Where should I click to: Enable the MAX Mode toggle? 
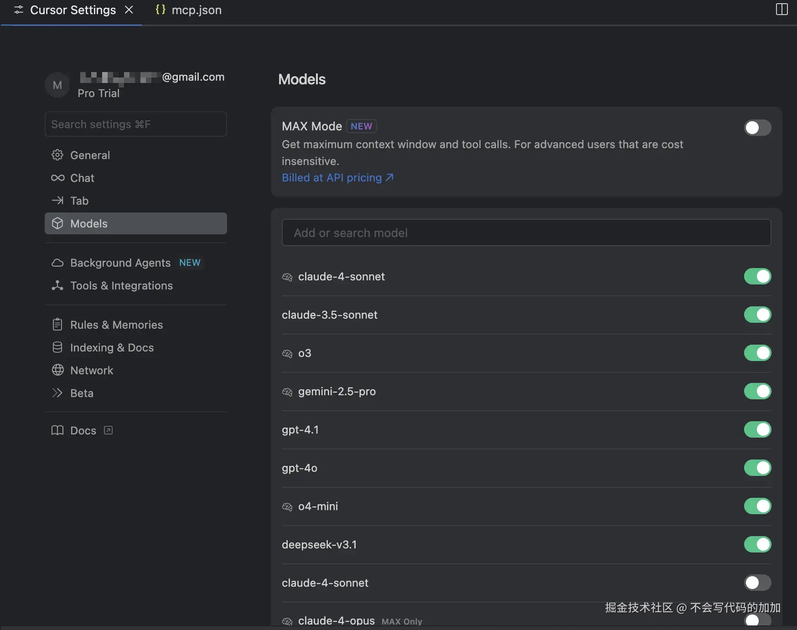coord(757,128)
